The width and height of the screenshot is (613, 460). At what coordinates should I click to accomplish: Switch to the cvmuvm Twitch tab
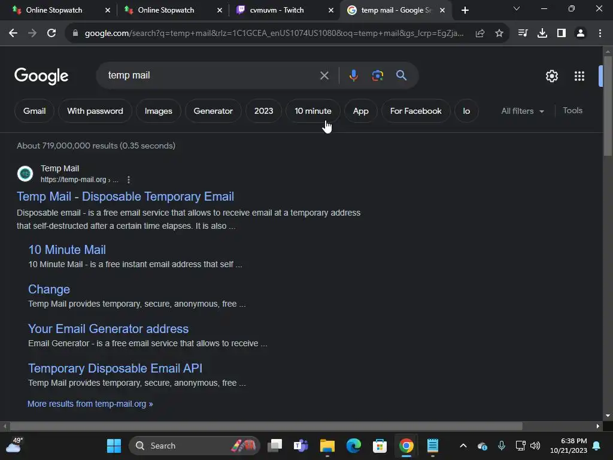pyautogui.click(x=277, y=10)
